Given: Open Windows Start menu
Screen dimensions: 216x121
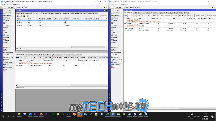Looking at the screenshot, I should (3, 116).
